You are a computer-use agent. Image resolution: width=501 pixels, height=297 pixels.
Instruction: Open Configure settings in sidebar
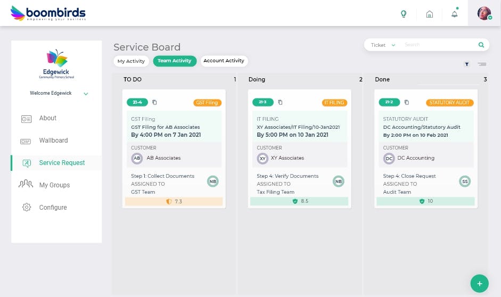click(x=53, y=208)
